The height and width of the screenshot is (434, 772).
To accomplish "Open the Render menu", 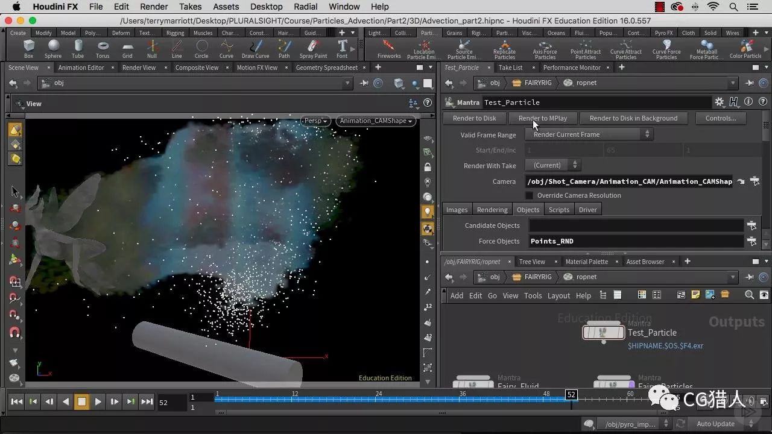I will [154, 7].
